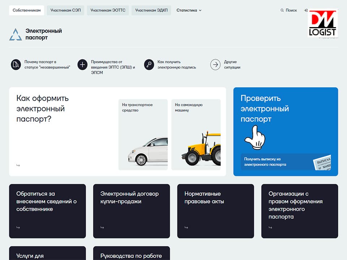Click Получить выписку из электронного паспорта button
This screenshot has width=347, height=260.
pyautogui.click(x=286, y=162)
